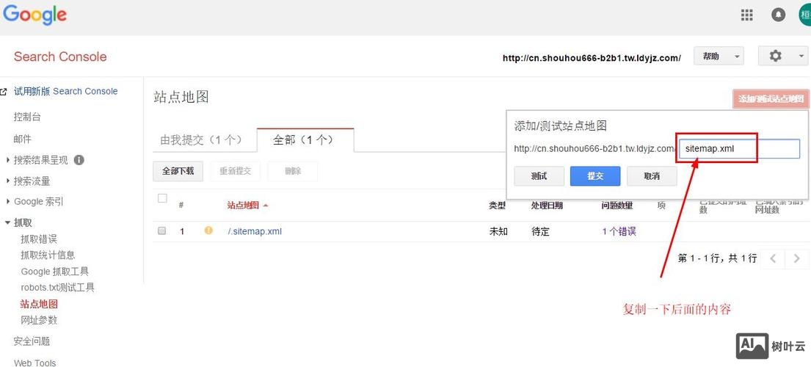
Task: Open the user account avatar
Action: pos(805,15)
